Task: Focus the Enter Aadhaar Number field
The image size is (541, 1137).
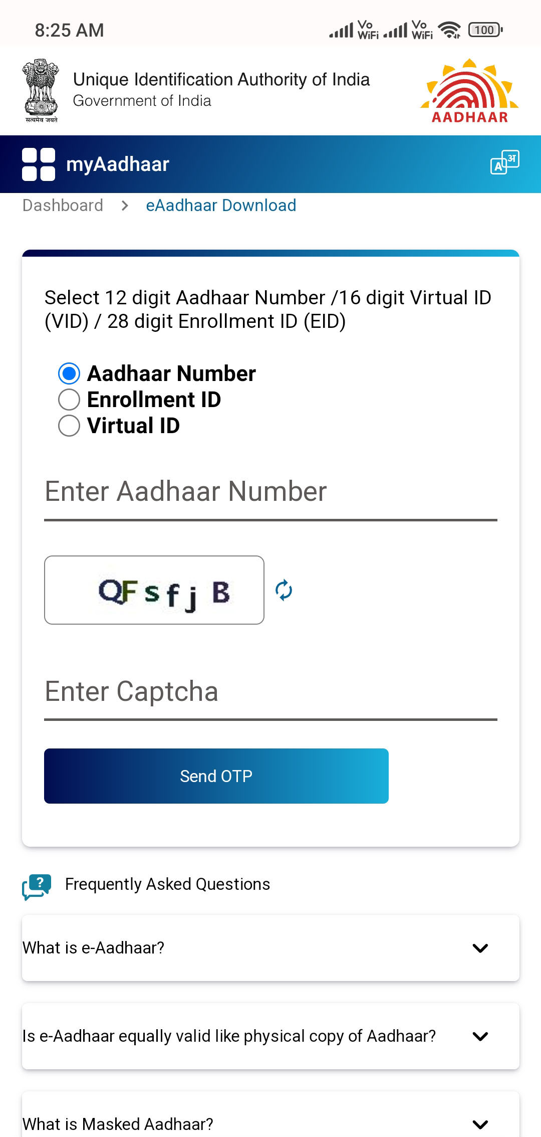Action: (270, 492)
